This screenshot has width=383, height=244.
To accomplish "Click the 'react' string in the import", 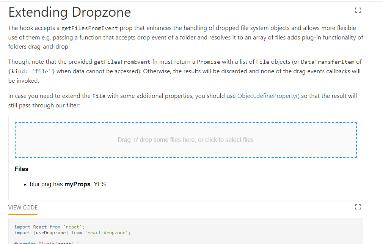I will coord(72,227).
